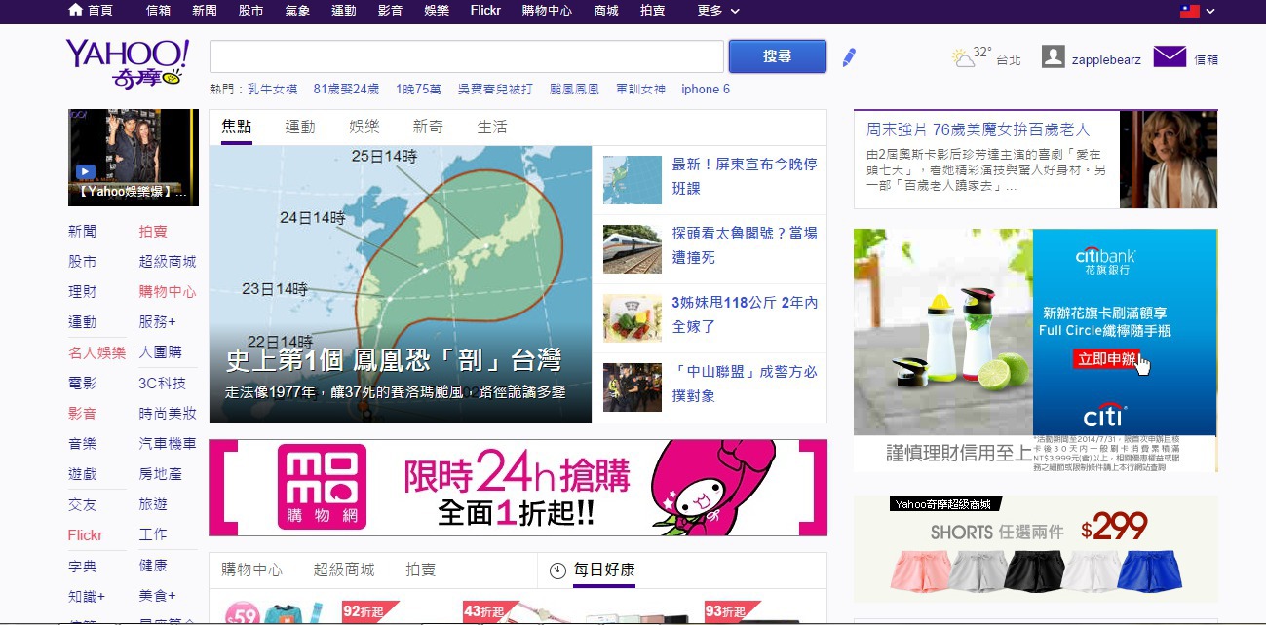Switch to the 新奇 news tab

pyautogui.click(x=428, y=128)
